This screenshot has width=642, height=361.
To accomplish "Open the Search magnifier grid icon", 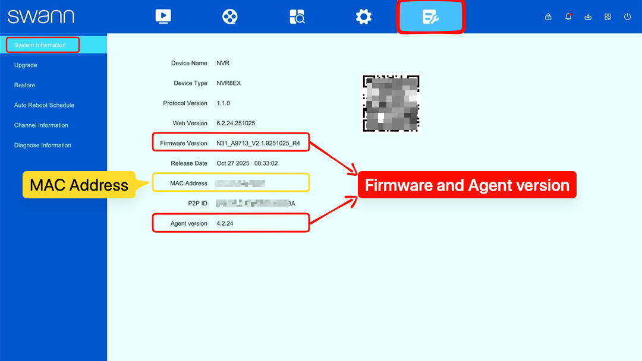I will tap(297, 17).
